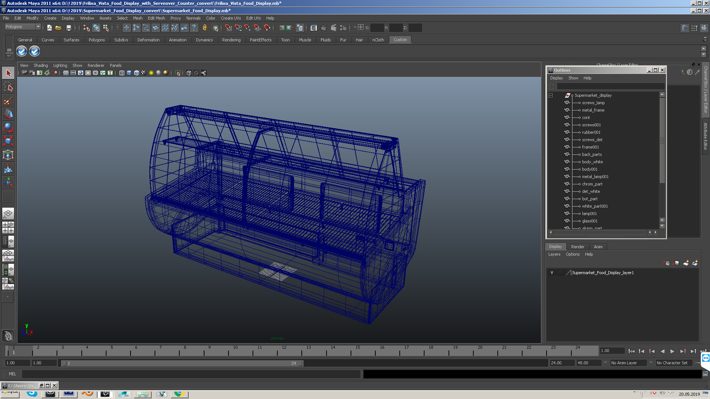Activate the Rotate tool sphere icon
The image size is (710, 399).
click(x=8, y=127)
